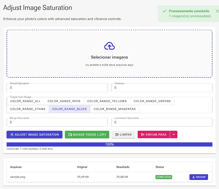Screen dimensions: 219x189
Task: Close the Processamento concluído notification
Action: point(217,11)
